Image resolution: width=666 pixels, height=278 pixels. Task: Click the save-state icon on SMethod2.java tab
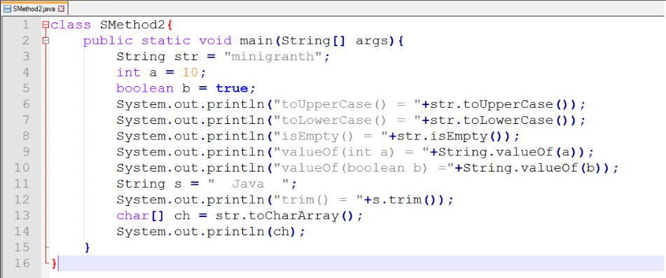(7, 8)
